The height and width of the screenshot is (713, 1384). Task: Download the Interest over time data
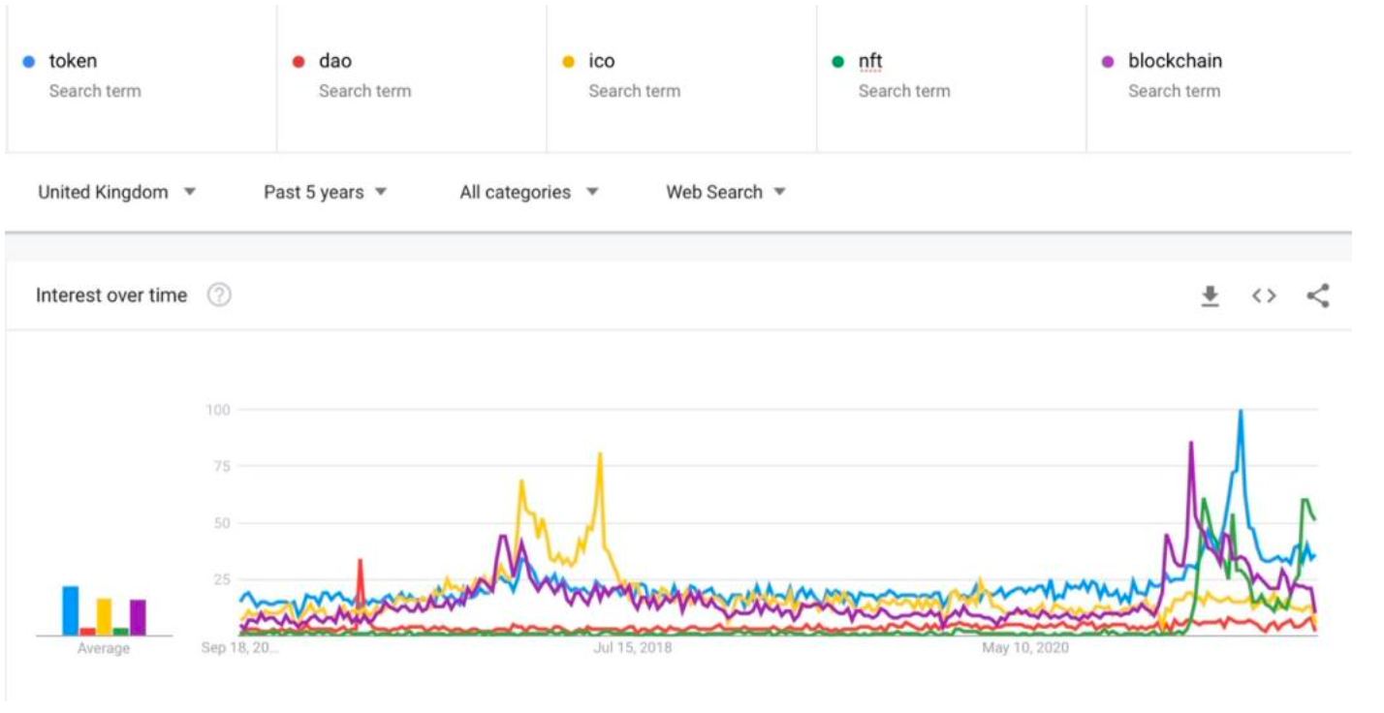[x=1210, y=296]
